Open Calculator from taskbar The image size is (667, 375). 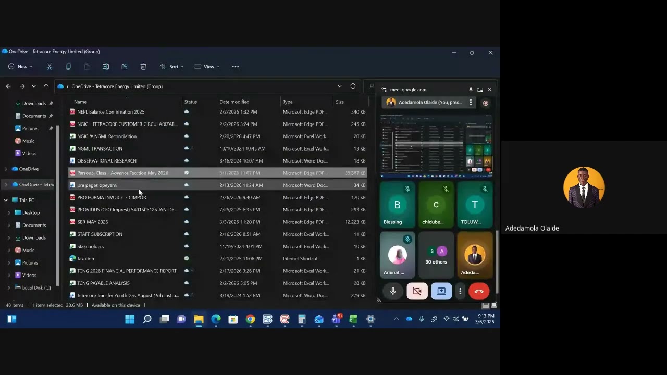point(302,319)
